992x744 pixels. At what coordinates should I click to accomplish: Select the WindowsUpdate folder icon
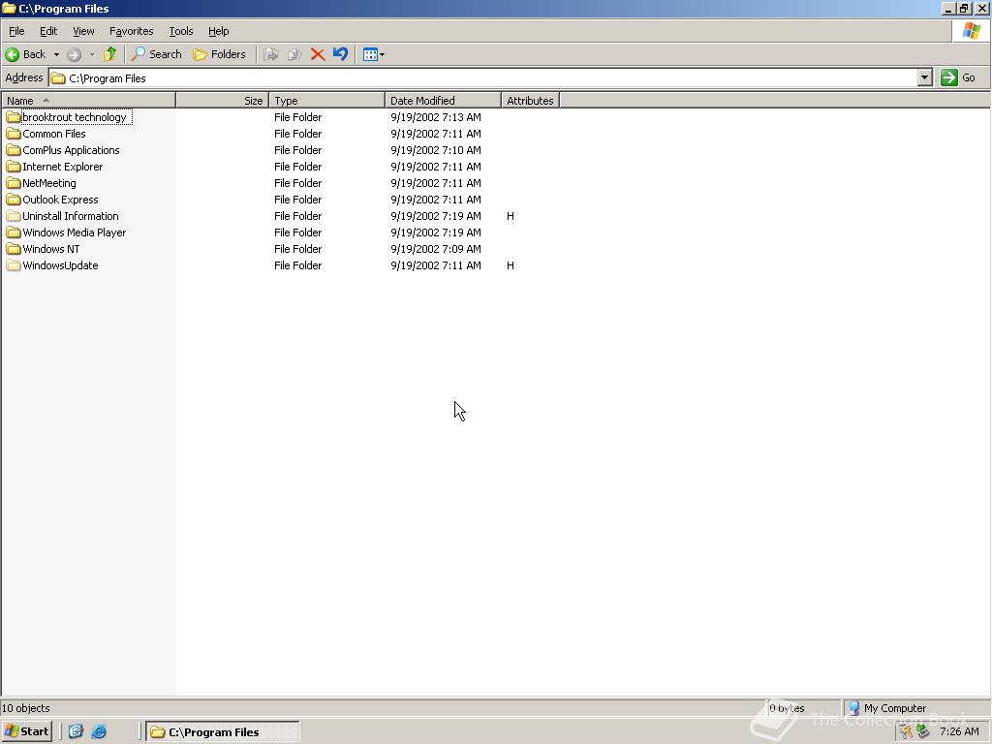click(x=14, y=265)
